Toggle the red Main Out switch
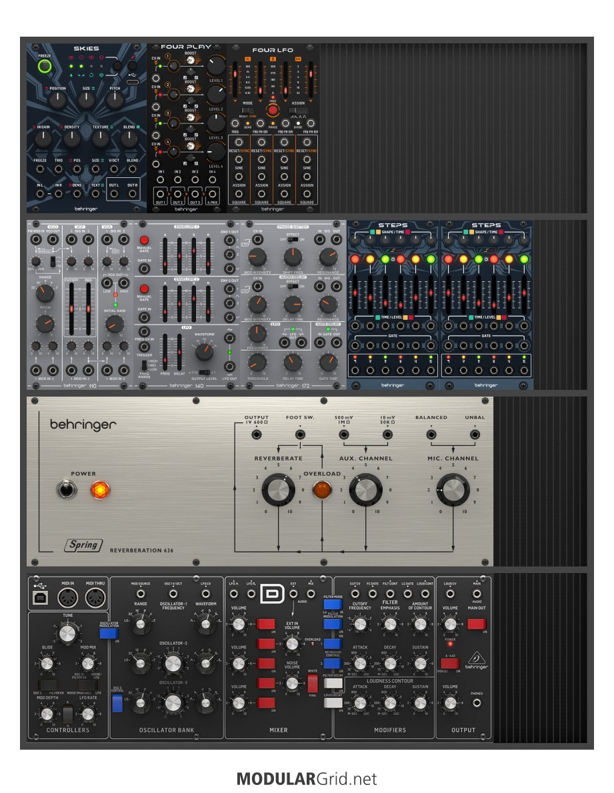 (477, 624)
